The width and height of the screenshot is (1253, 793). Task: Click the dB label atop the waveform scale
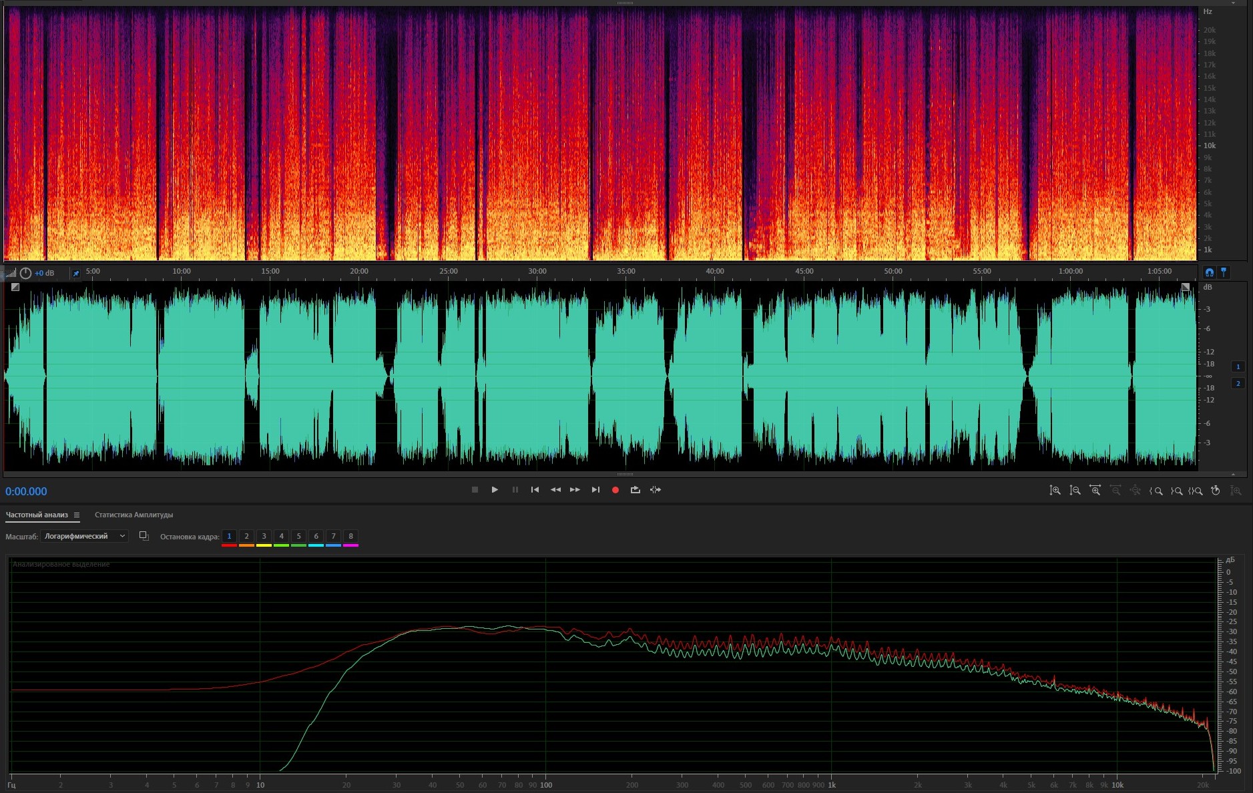point(1207,287)
